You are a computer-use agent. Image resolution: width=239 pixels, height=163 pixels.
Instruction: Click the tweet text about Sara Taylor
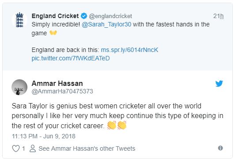click(x=118, y=116)
